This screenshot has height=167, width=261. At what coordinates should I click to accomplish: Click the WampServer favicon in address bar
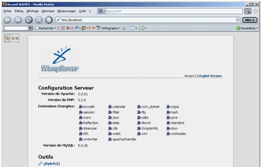[58, 20]
